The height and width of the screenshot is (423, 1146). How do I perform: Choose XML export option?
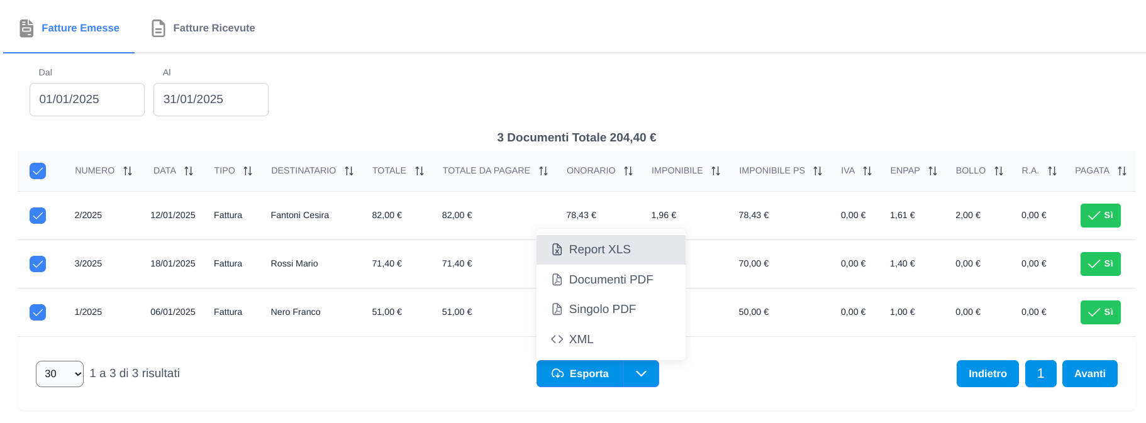(611, 339)
